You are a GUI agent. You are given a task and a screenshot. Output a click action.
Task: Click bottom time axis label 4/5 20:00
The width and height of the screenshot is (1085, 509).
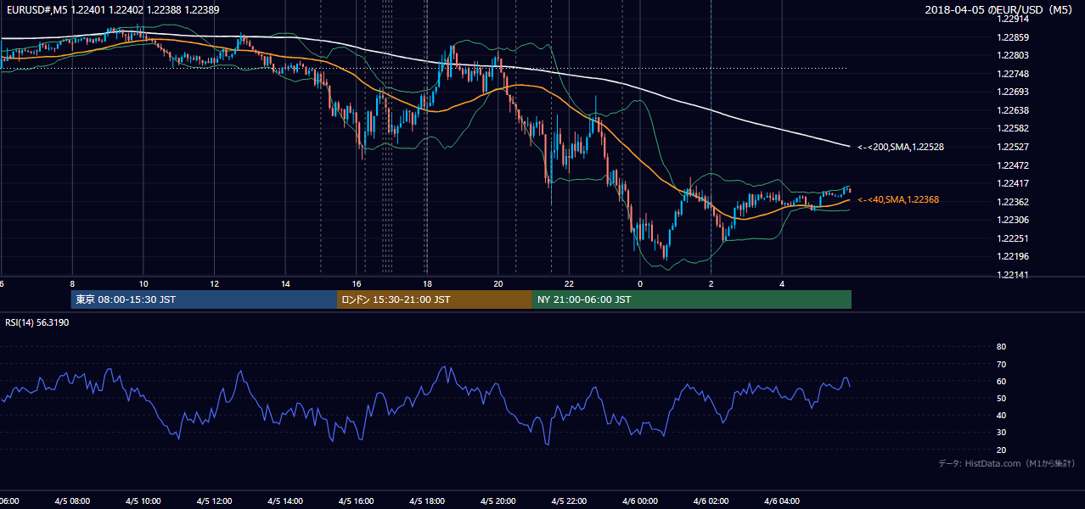point(498,501)
